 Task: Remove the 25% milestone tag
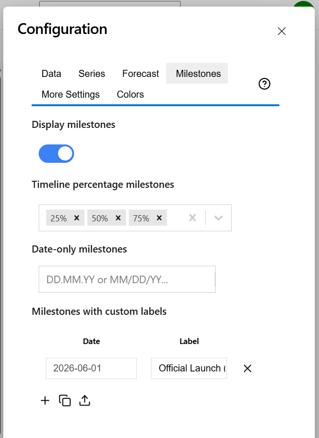(x=77, y=218)
